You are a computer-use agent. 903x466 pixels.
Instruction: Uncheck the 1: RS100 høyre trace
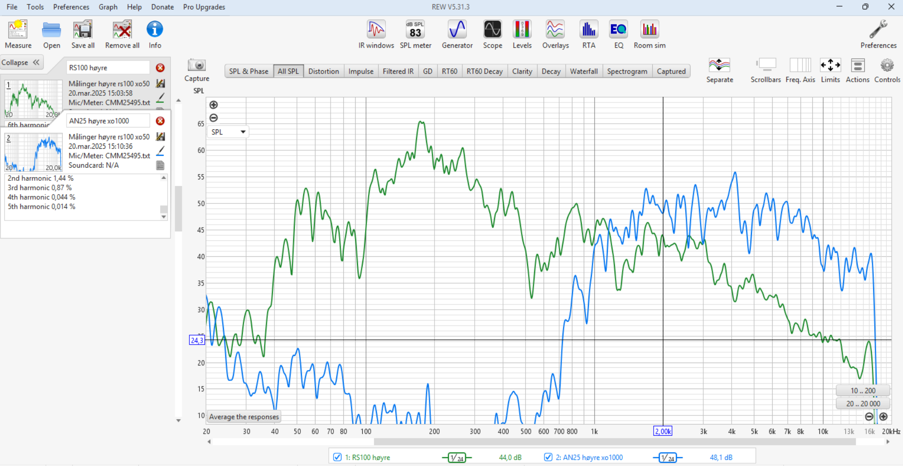coord(337,457)
